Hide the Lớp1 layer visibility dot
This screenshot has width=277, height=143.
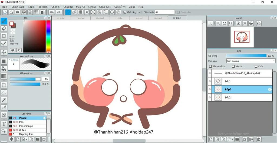[x=210, y=81]
